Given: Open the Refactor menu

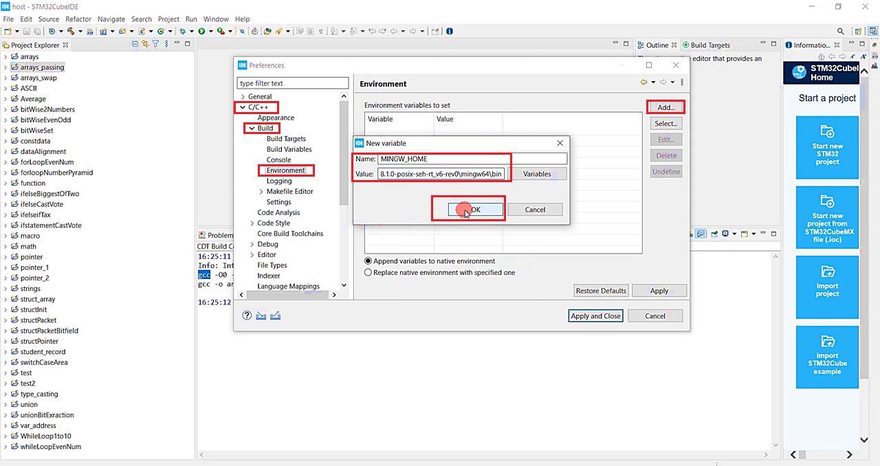Looking at the screenshot, I should tap(78, 19).
